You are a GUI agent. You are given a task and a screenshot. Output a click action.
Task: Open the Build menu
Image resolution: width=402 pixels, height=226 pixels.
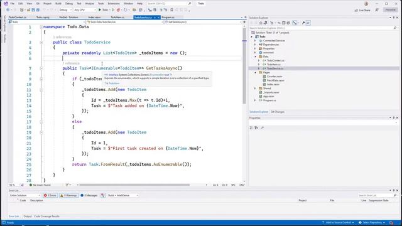point(58,4)
